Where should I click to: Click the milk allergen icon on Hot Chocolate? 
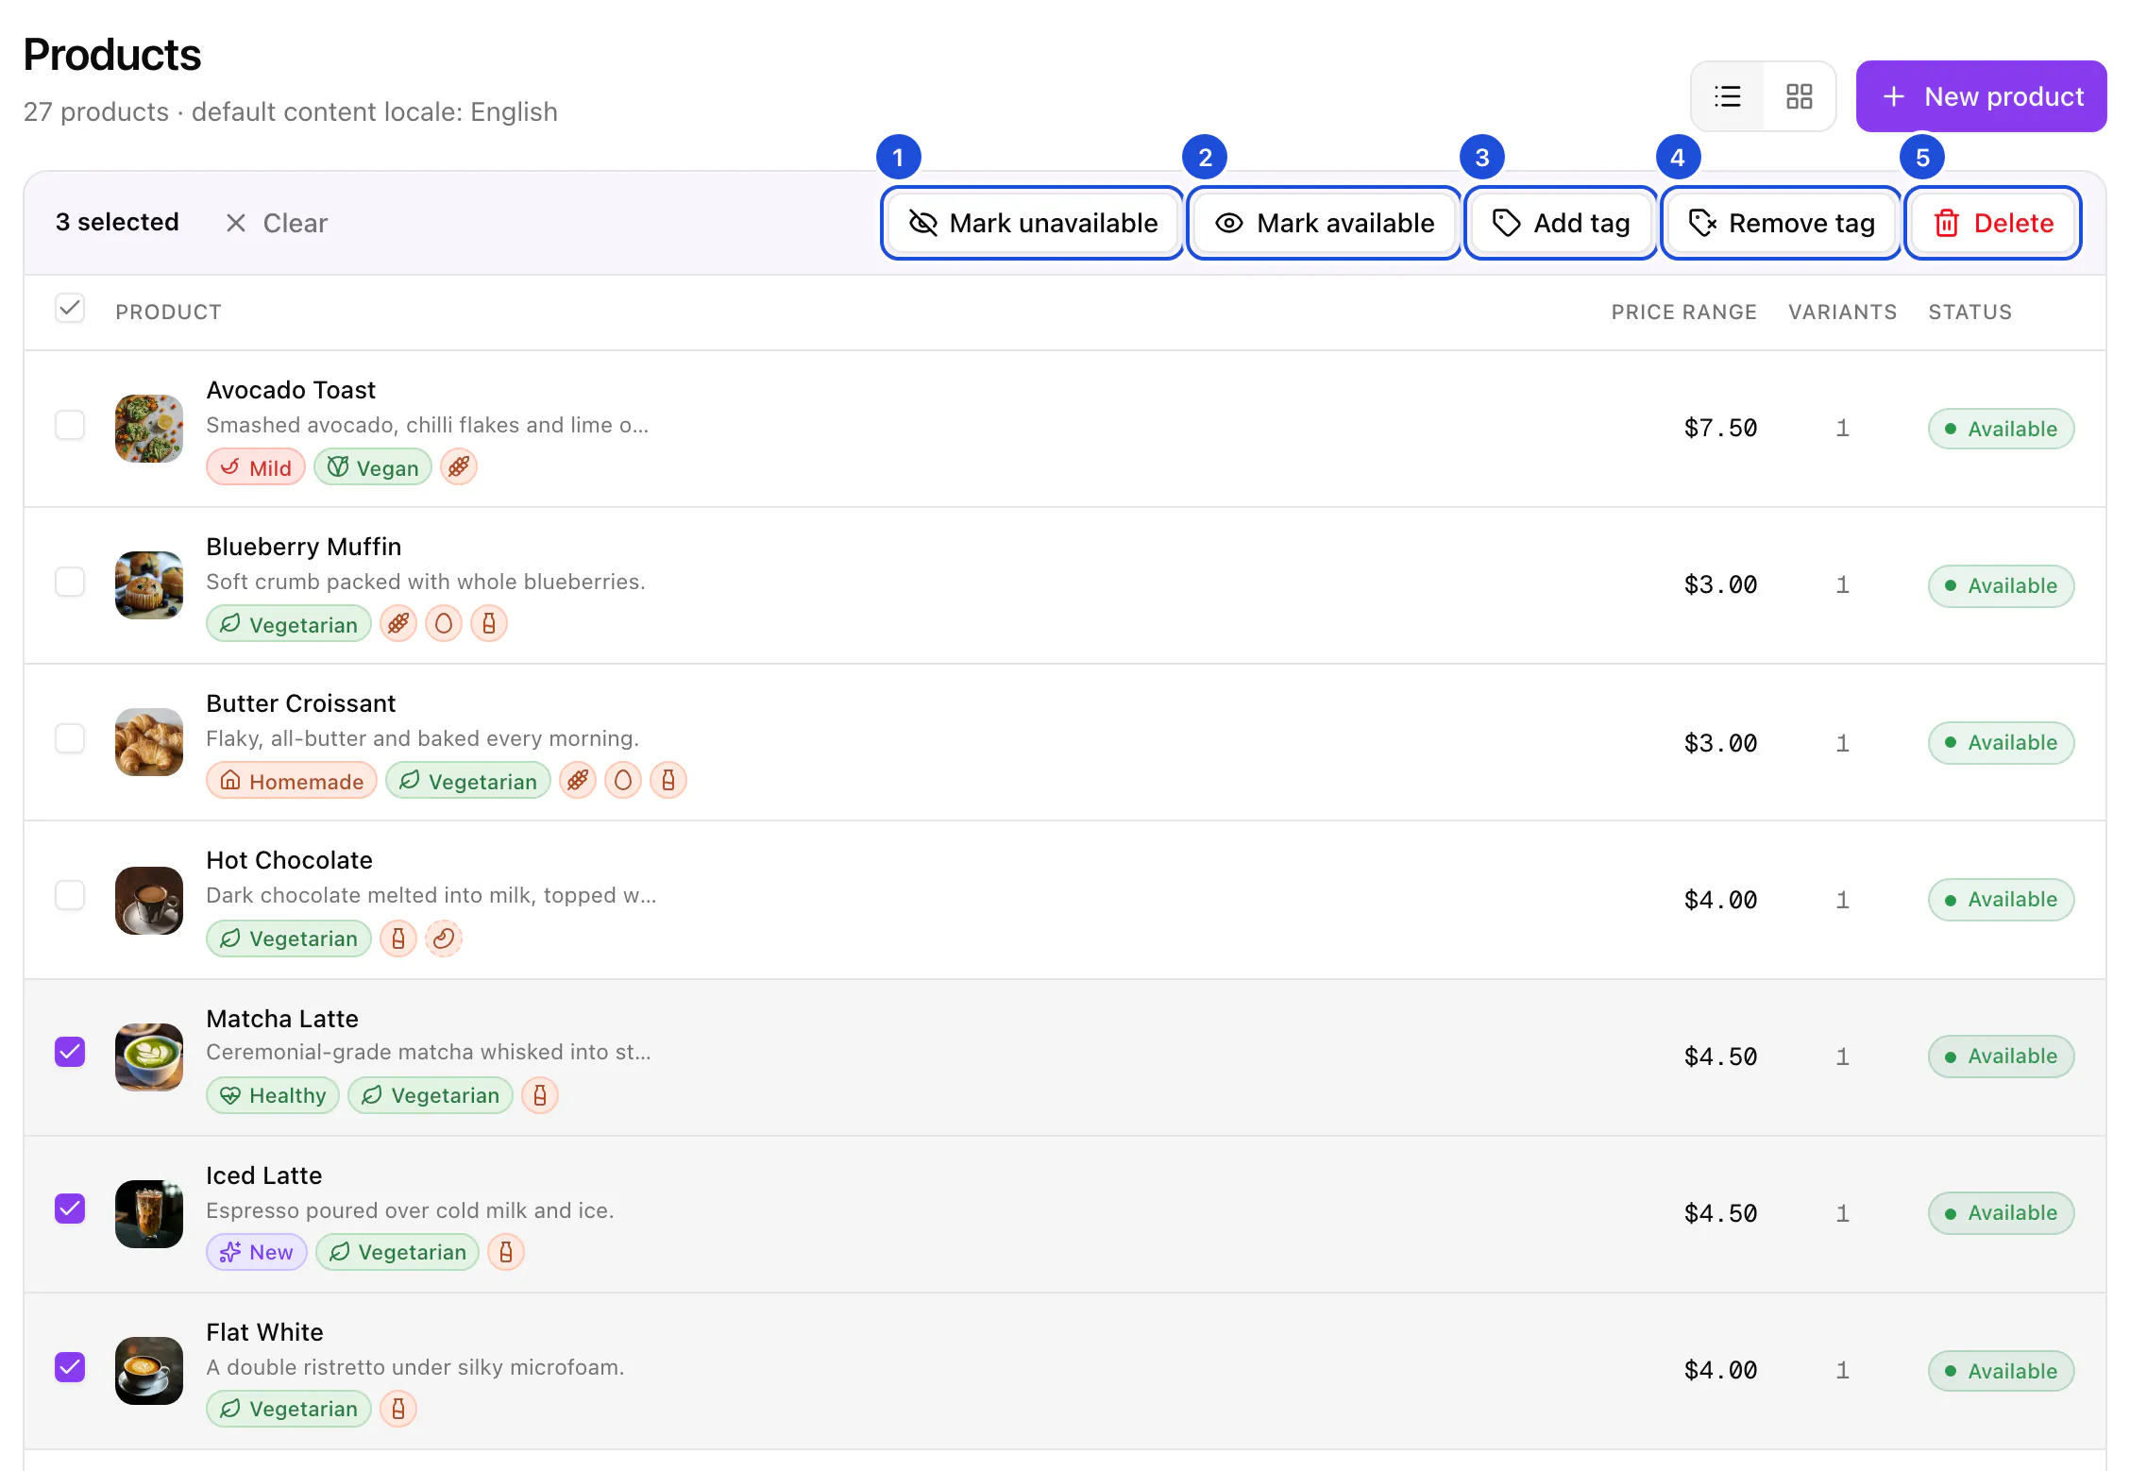pyautogui.click(x=398, y=938)
